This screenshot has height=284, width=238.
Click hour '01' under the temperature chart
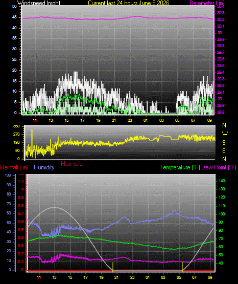pos(148,277)
